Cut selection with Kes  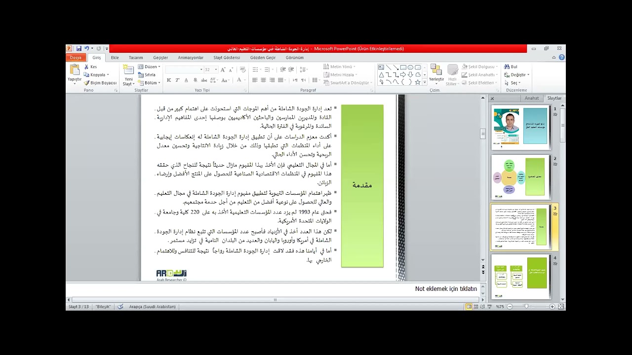click(90, 67)
